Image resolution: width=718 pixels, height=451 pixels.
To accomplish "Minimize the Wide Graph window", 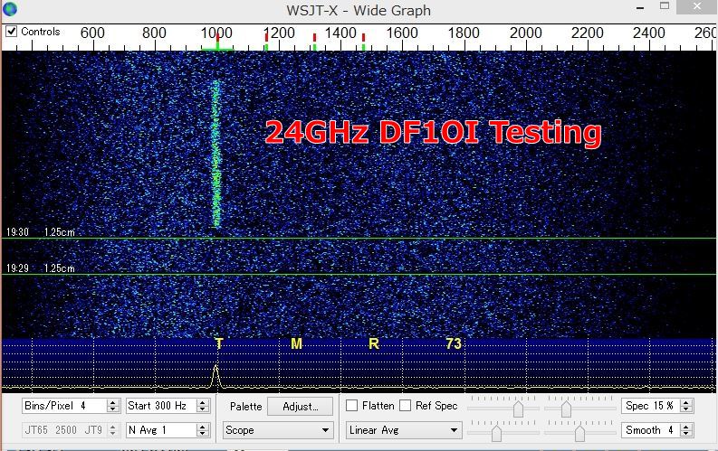I will [640, 8].
